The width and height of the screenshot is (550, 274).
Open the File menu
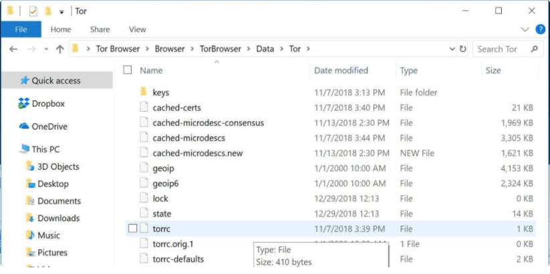[x=21, y=29]
